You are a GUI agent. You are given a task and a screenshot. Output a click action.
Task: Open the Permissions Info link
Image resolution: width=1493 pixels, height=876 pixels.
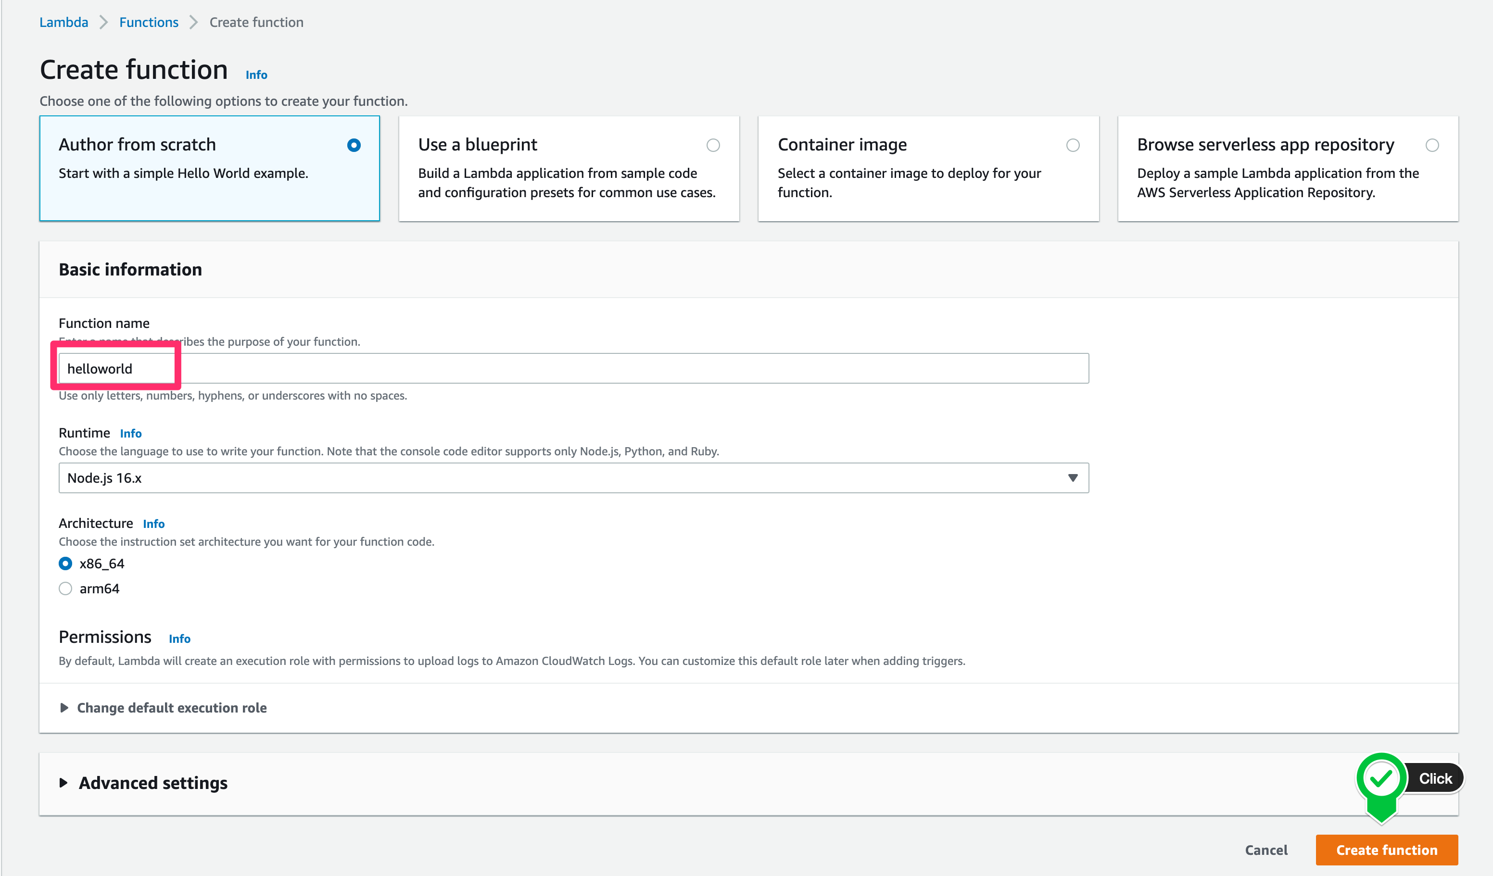pyautogui.click(x=179, y=638)
